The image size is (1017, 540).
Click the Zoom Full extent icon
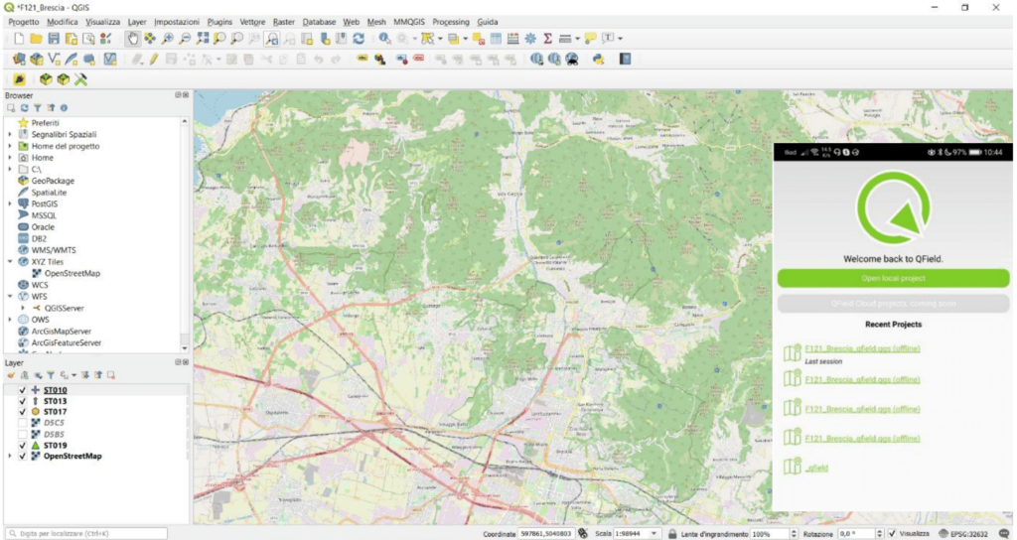pyautogui.click(x=203, y=39)
